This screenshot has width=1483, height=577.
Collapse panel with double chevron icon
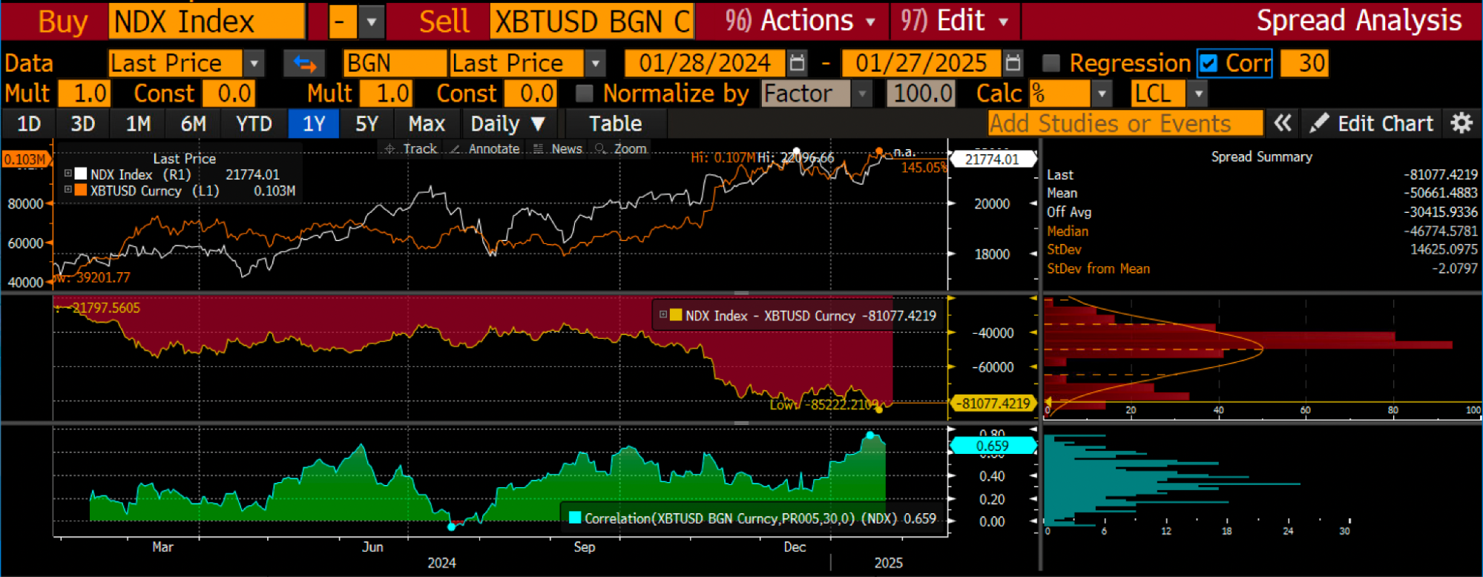coord(1283,123)
